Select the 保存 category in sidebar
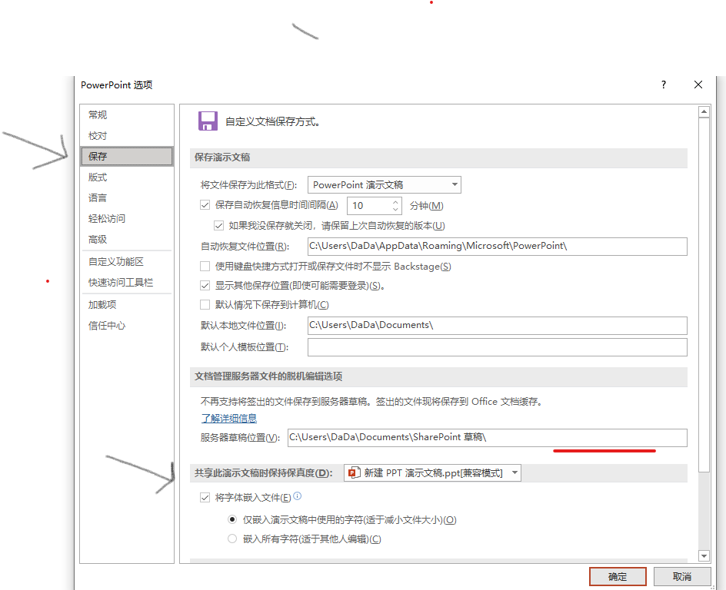 [126, 156]
